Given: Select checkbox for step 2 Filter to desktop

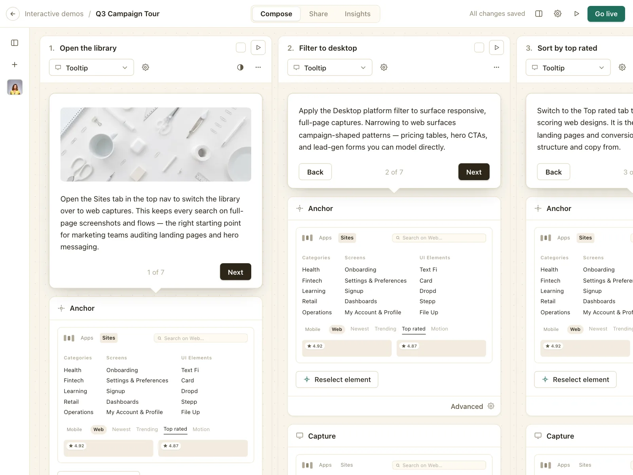Looking at the screenshot, I should pos(479,47).
